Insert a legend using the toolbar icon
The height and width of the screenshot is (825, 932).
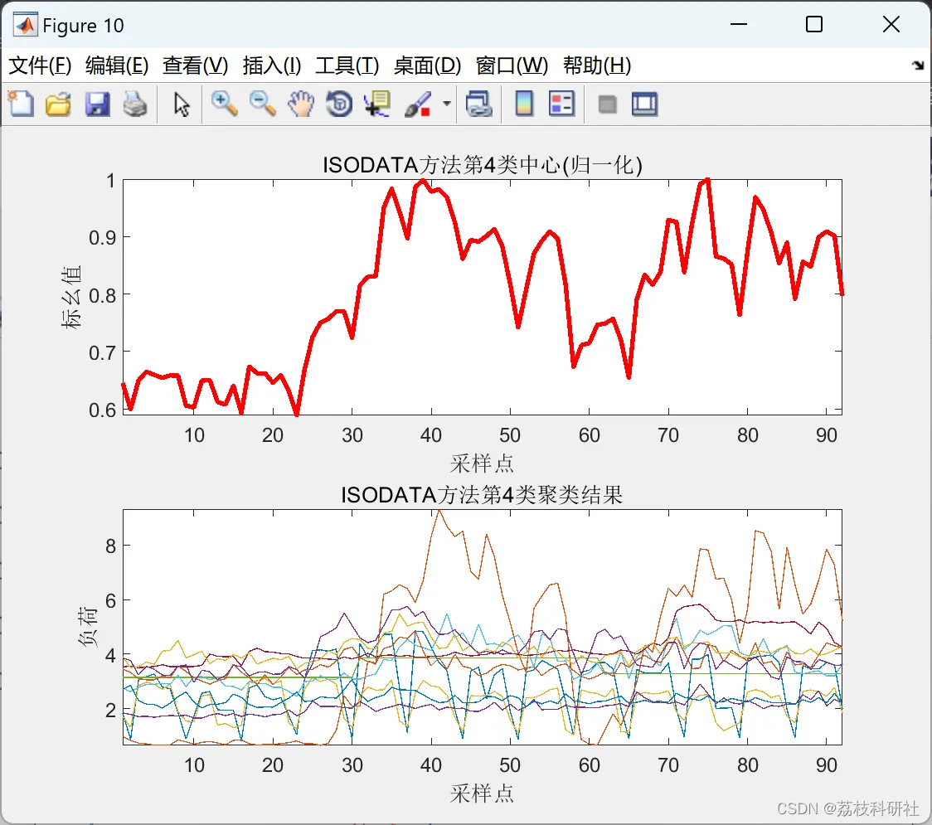pos(561,104)
